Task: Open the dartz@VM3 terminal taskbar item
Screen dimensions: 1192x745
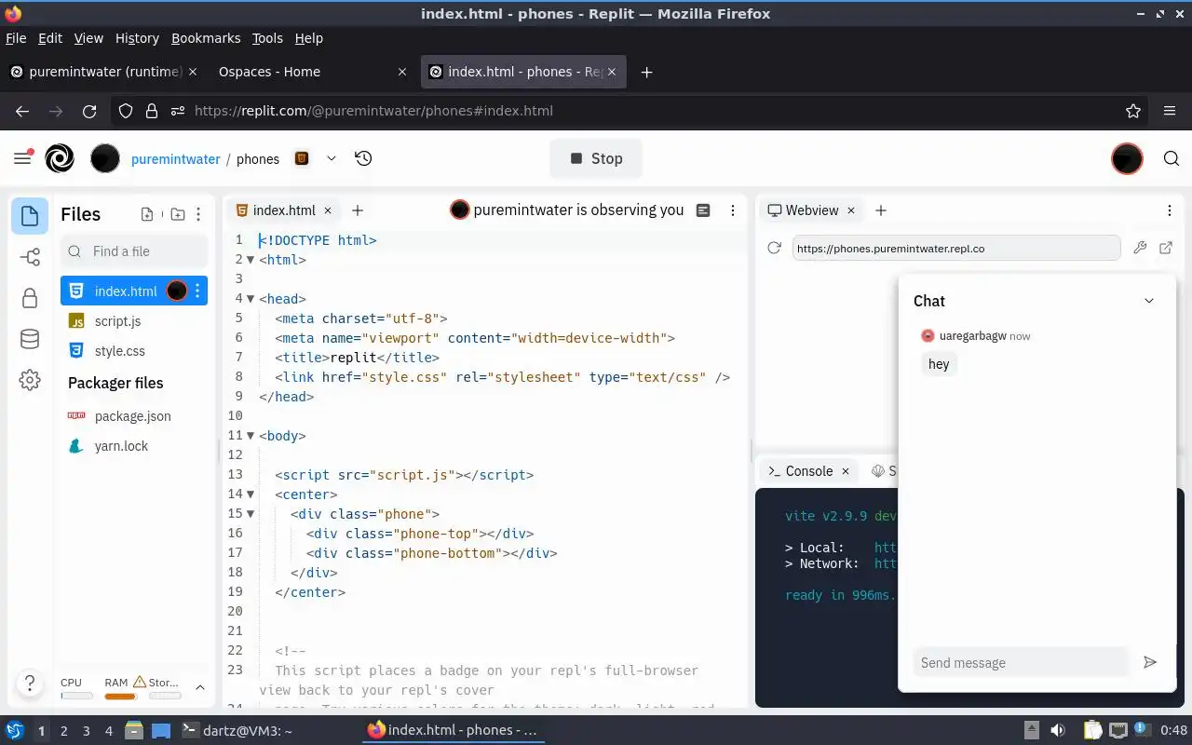Action: coord(237,731)
